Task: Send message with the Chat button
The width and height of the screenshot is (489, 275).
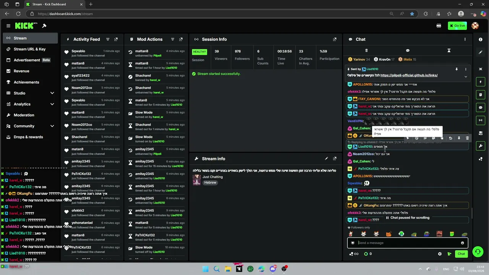Action: pos(461,254)
